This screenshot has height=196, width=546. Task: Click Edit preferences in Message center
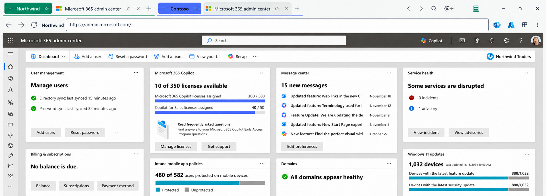(302, 146)
